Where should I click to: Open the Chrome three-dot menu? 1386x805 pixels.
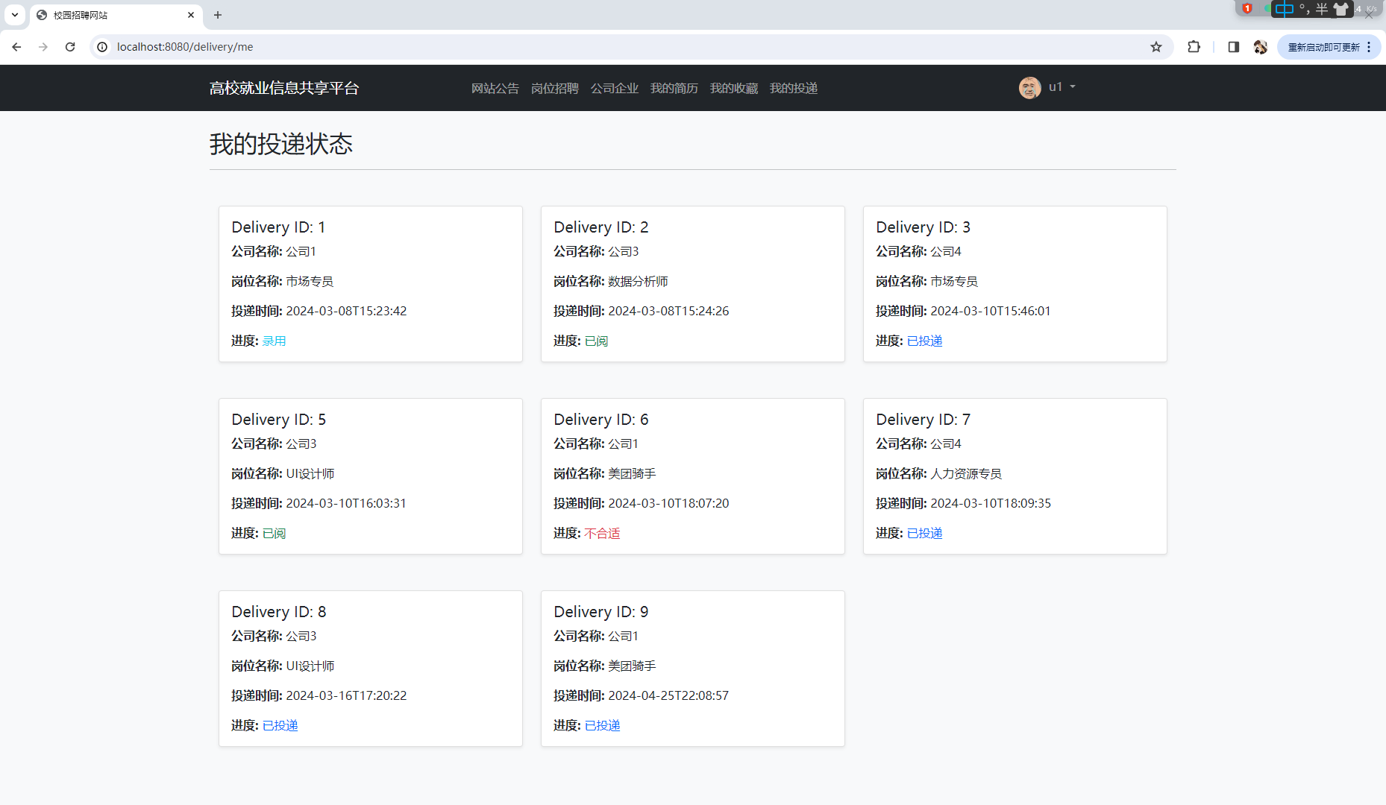click(x=1369, y=47)
